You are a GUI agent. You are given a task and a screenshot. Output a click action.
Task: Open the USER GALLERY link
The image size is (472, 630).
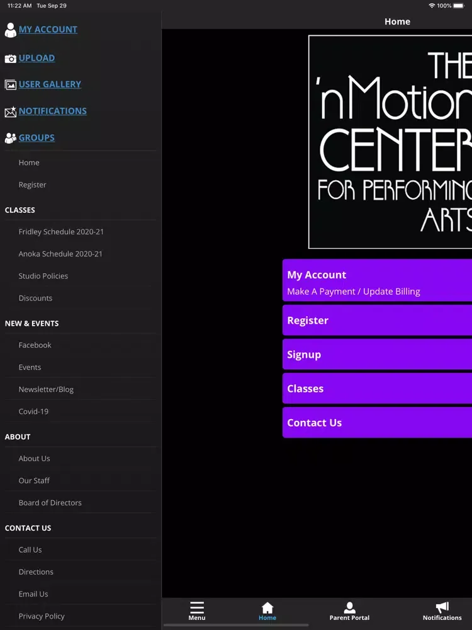pos(50,84)
